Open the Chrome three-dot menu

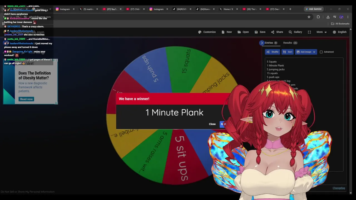click(x=348, y=17)
